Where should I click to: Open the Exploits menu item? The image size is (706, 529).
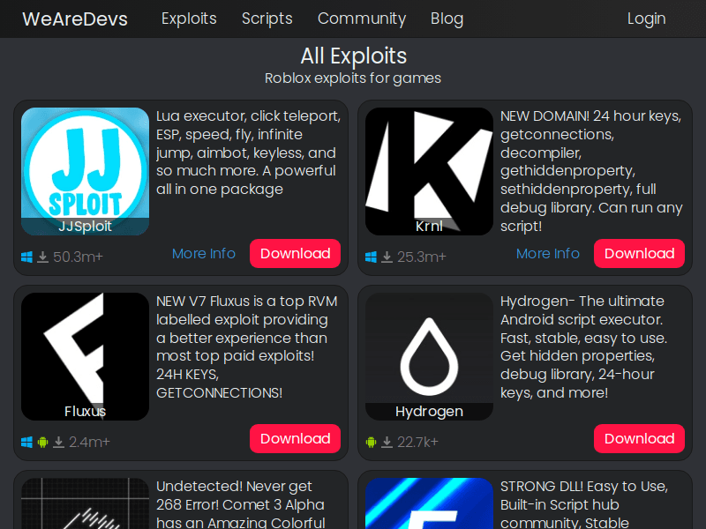(189, 19)
